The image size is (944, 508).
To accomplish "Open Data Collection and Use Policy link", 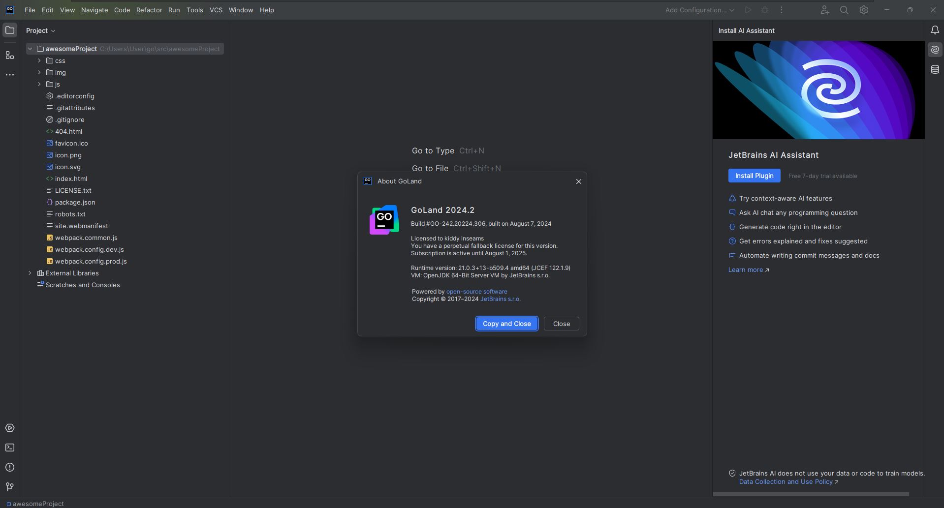I will (788, 482).
